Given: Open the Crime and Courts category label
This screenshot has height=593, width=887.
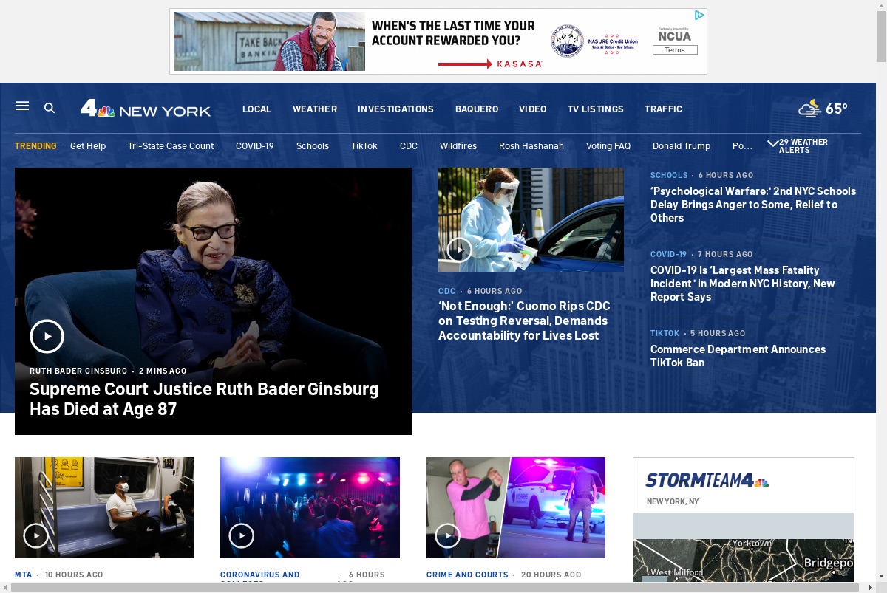Looking at the screenshot, I should point(467,575).
